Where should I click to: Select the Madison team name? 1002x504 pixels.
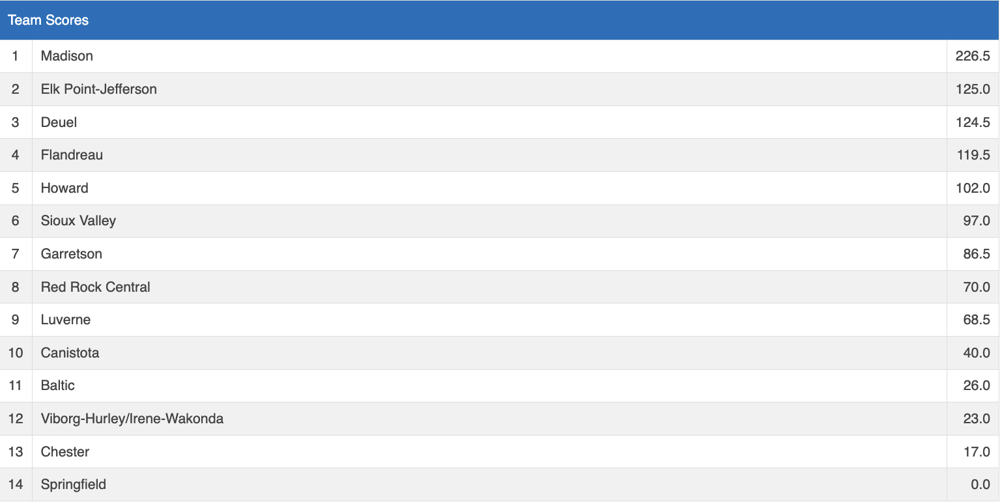click(x=67, y=56)
